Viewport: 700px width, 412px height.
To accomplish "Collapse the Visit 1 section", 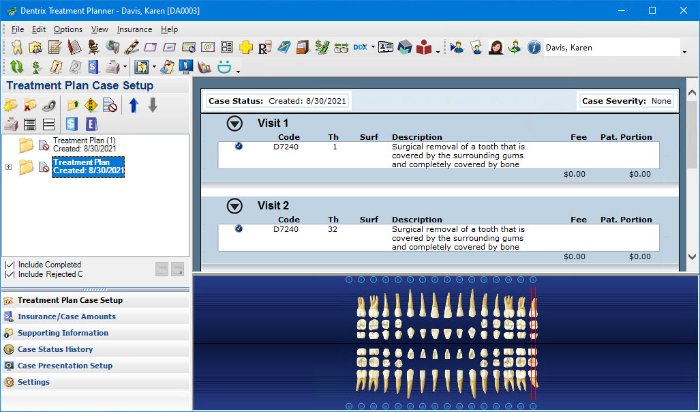I will tap(234, 123).
